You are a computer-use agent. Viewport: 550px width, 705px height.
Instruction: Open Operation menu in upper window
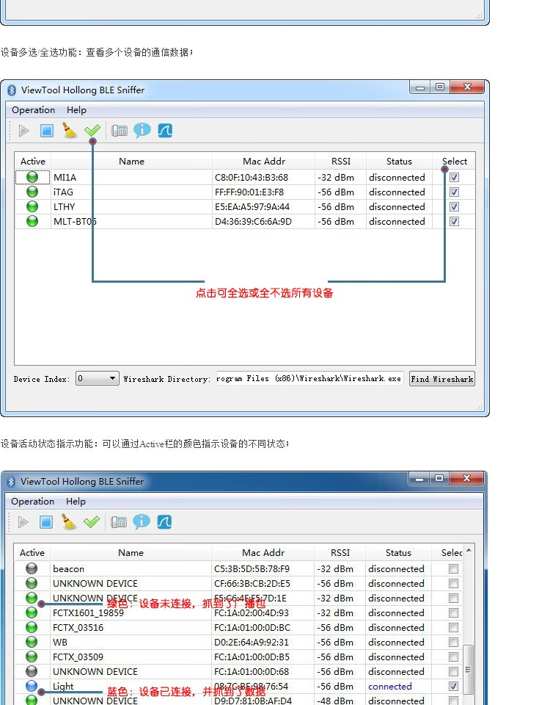33,110
